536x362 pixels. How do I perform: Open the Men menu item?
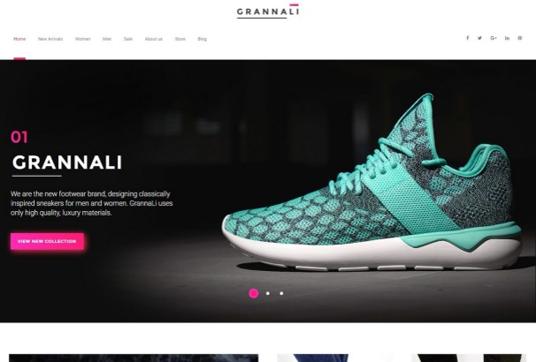pyautogui.click(x=107, y=39)
